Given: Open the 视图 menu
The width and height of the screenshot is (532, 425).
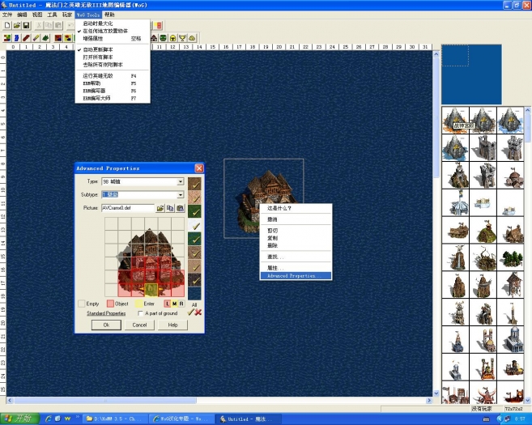Looking at the screenshot, I should pyautogui.click(x=37, y=15).
